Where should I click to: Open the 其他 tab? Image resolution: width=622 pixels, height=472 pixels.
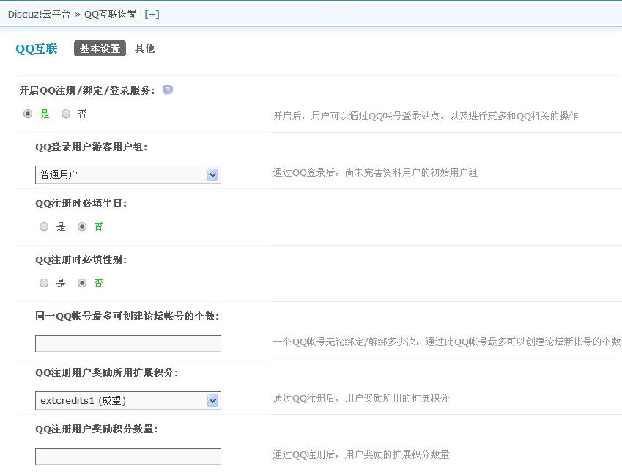pyautogui.click(x=144, y=49)
